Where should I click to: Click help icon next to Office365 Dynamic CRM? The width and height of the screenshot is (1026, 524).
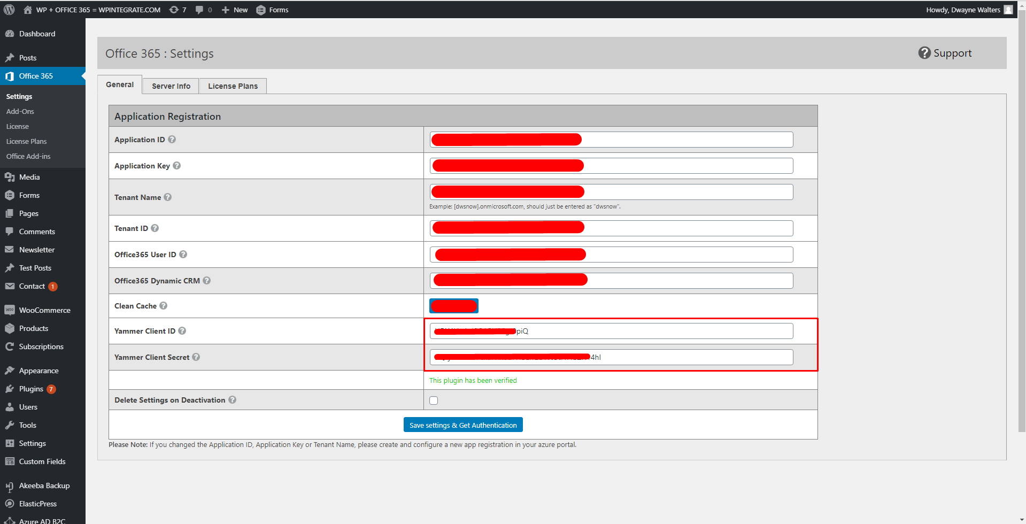[x=207, y=281]
